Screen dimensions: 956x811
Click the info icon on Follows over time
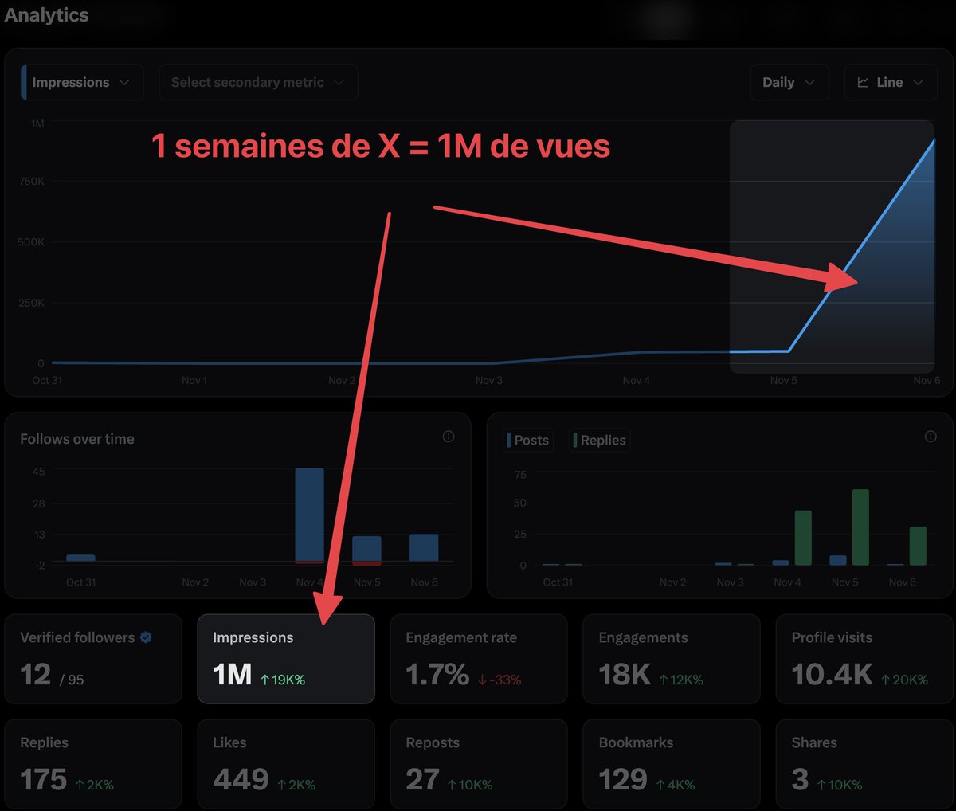449,437
